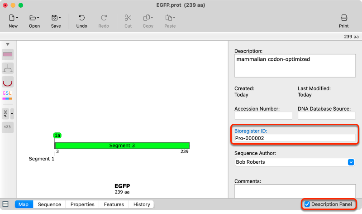Click the Pro-000002 Bioregister ID field
Screen dimensions: 362x214
click(295, 138)
